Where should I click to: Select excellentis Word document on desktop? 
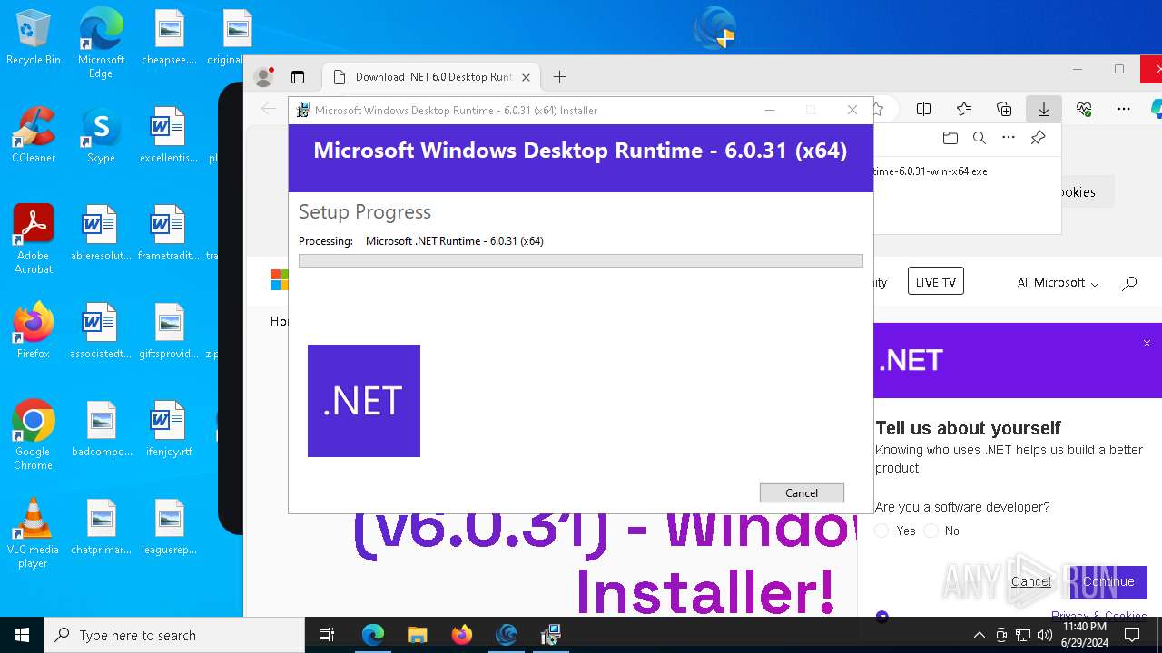[169, 135]
